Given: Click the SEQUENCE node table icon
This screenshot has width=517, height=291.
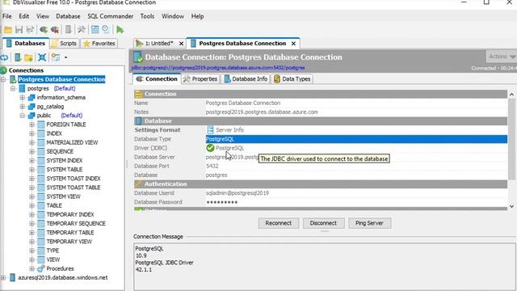Looking at the screenshot, I should click(41, 151).
